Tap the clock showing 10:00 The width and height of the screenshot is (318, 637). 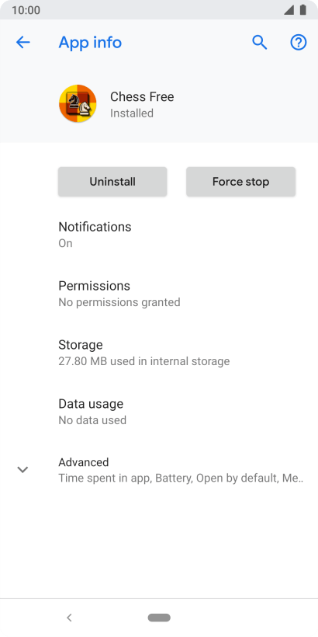coord(26,10)
